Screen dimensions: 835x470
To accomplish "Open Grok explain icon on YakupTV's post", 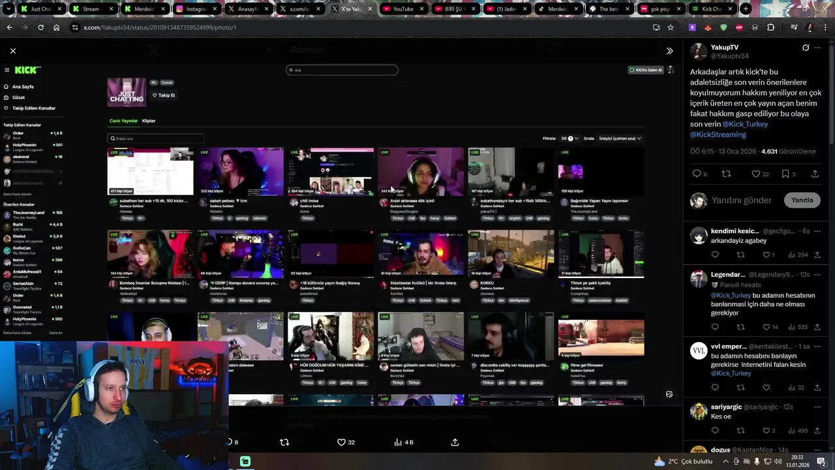I will [x=806, y=48].
